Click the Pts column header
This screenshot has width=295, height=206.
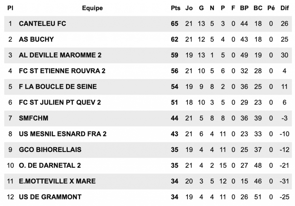[x=175, y=8]
